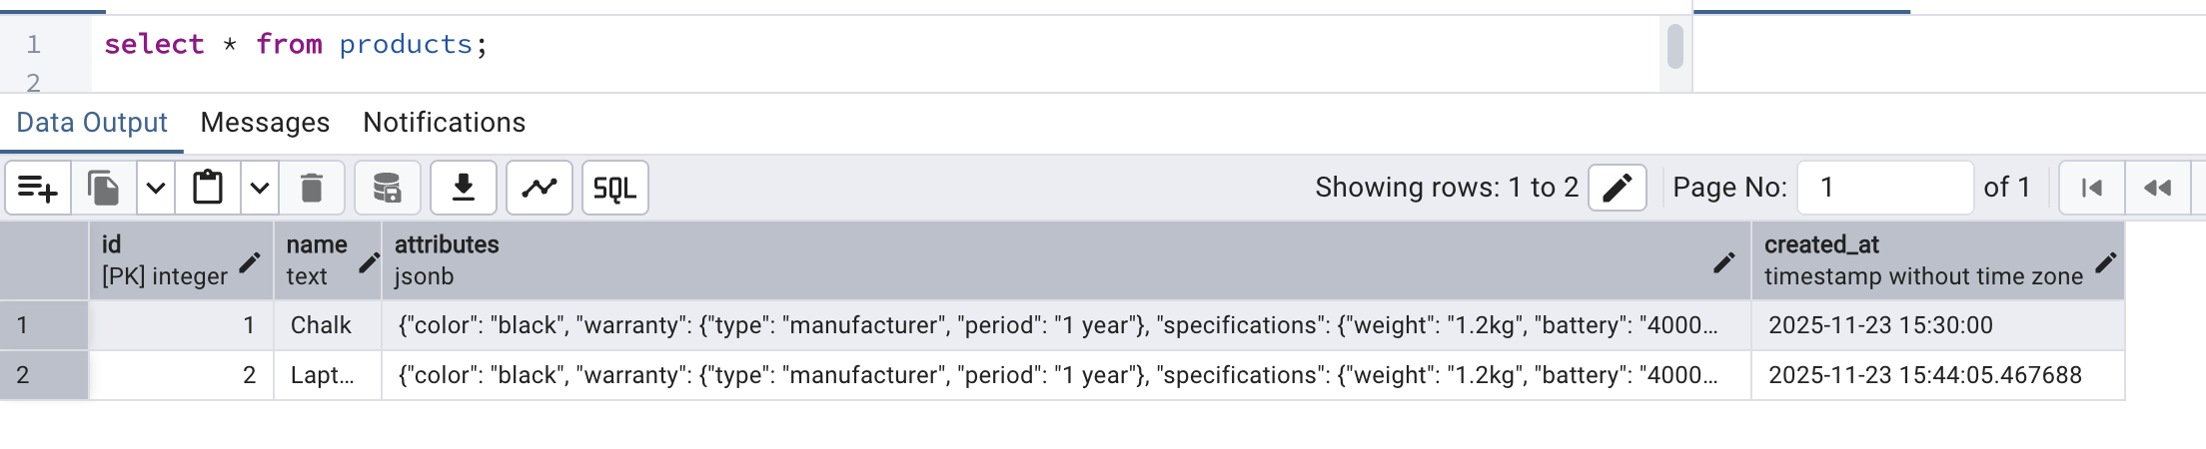Expand the Paste options dropdown arrow
The image size is (2206, 449).
point(260,188)
